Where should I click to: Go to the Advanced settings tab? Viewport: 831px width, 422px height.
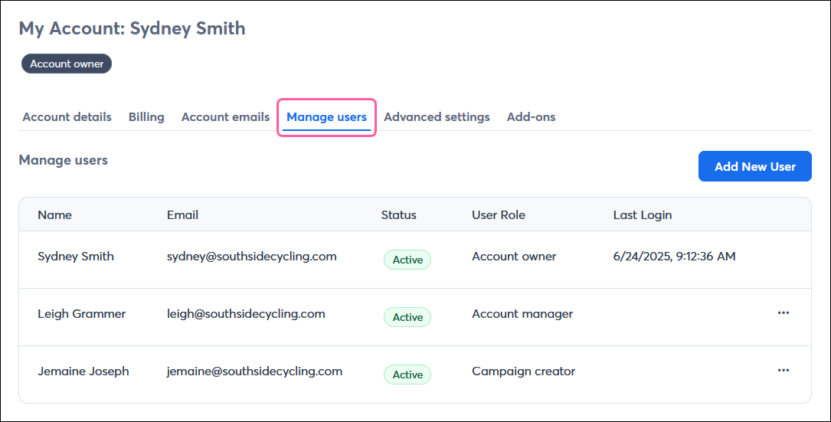437,117
